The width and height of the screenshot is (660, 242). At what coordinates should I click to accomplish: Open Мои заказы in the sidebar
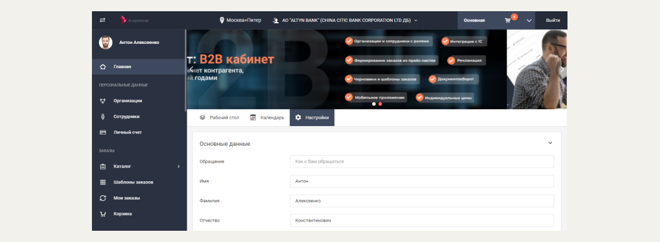138,198
